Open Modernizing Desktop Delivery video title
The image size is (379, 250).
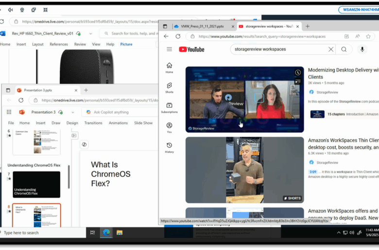(343, 73)
